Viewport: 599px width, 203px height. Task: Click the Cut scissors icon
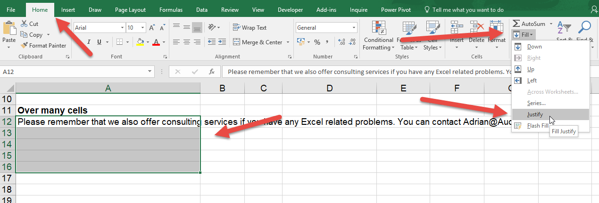[x=24, y=24]
